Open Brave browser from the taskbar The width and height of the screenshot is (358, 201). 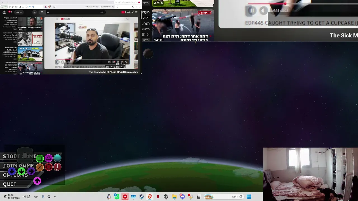[x=150, y=197]
